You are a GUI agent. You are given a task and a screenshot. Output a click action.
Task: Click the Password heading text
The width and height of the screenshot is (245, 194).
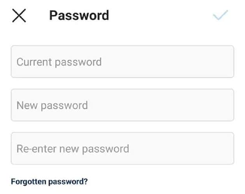coord(79,16)
